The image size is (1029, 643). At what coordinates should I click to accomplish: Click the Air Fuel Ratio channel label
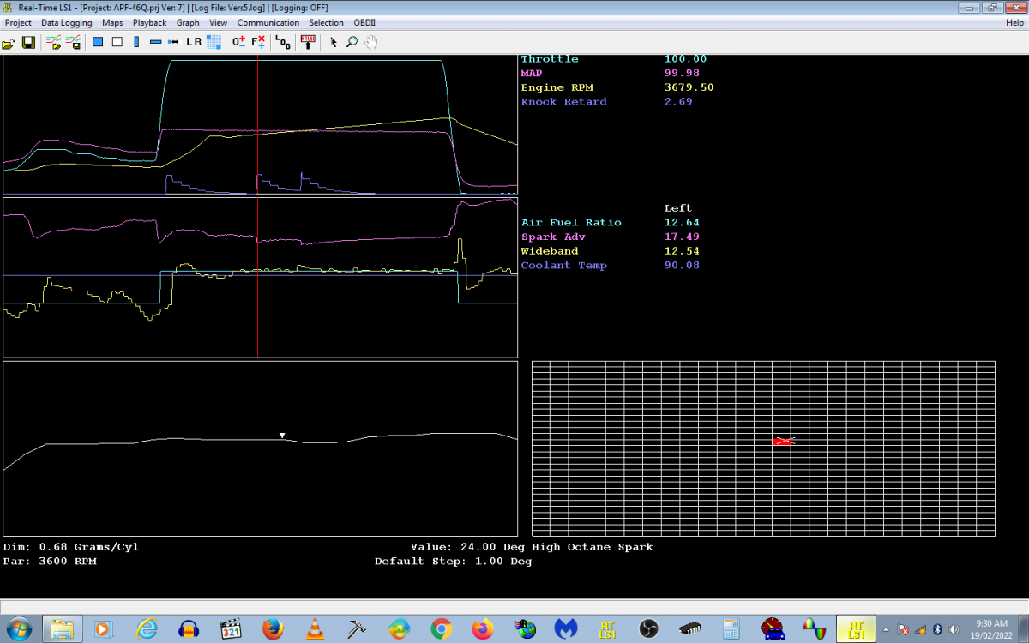[571, 223]
